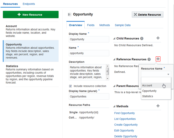174x138 pixels.
Task: Collapse the Methods section triangle
Action: pos(114,106)
